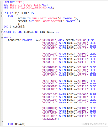This screenshot has height=127, width=108.
Task: Collapse the ENTITY Bin_BCD12 fold marker
Action: 2,13
